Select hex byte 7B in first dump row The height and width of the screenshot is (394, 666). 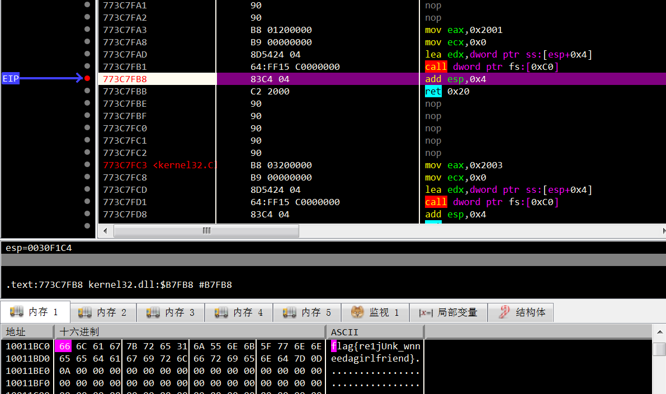point(131,346)
